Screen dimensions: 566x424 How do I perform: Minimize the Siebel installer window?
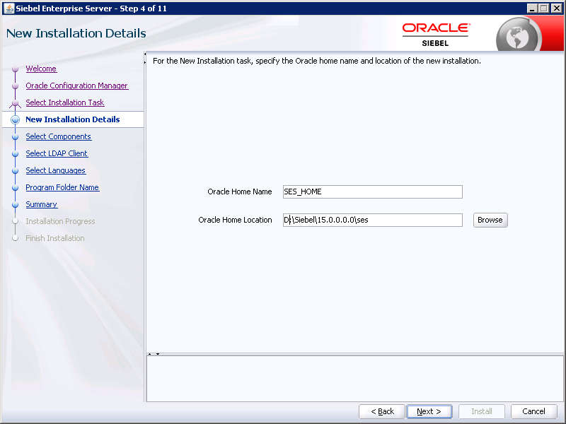pos(532,8)
